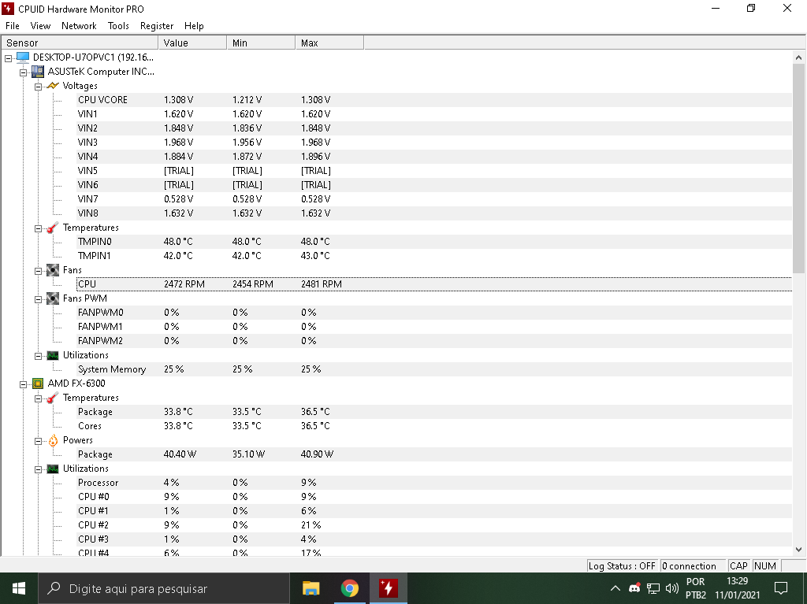Collapse the AMD FX-6300 Temperatures section
This screenshot has height=604, width=807.
[x=38, y=398]
